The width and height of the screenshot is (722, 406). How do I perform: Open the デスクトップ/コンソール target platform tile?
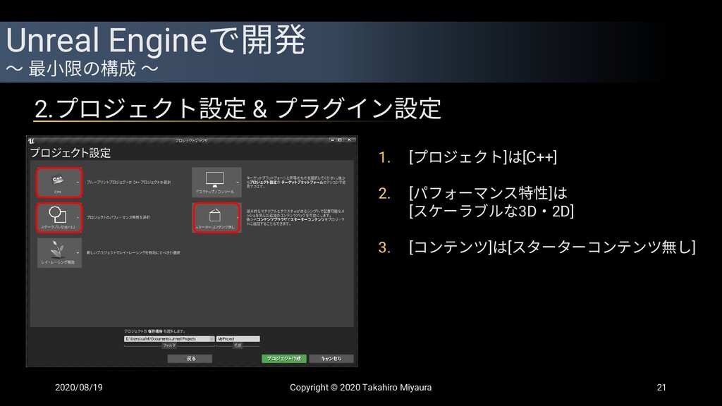(216, 183)
